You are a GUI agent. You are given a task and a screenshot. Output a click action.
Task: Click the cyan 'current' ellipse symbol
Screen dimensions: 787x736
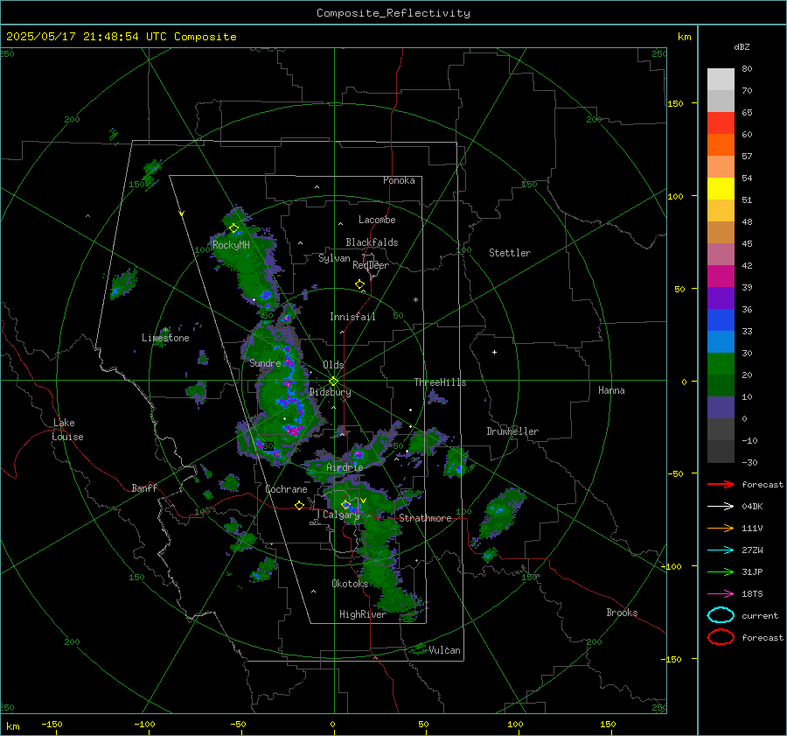tap(721, 615)
